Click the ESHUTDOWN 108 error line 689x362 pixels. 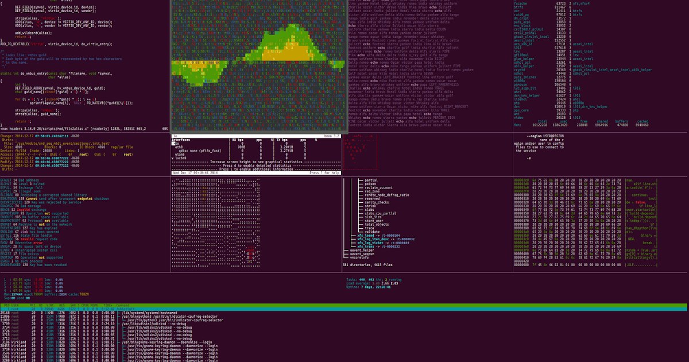point(55,199)
